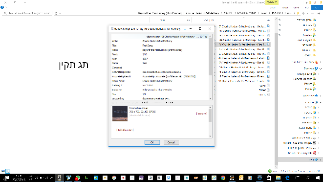The image size is (323, 182).
Task: Click the Explorer search box
Action: (27, 13)
